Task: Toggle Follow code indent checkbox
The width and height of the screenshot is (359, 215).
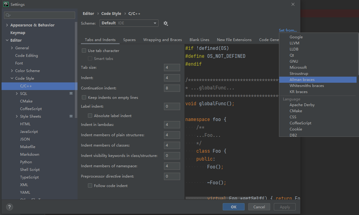Action: (90, 186)
